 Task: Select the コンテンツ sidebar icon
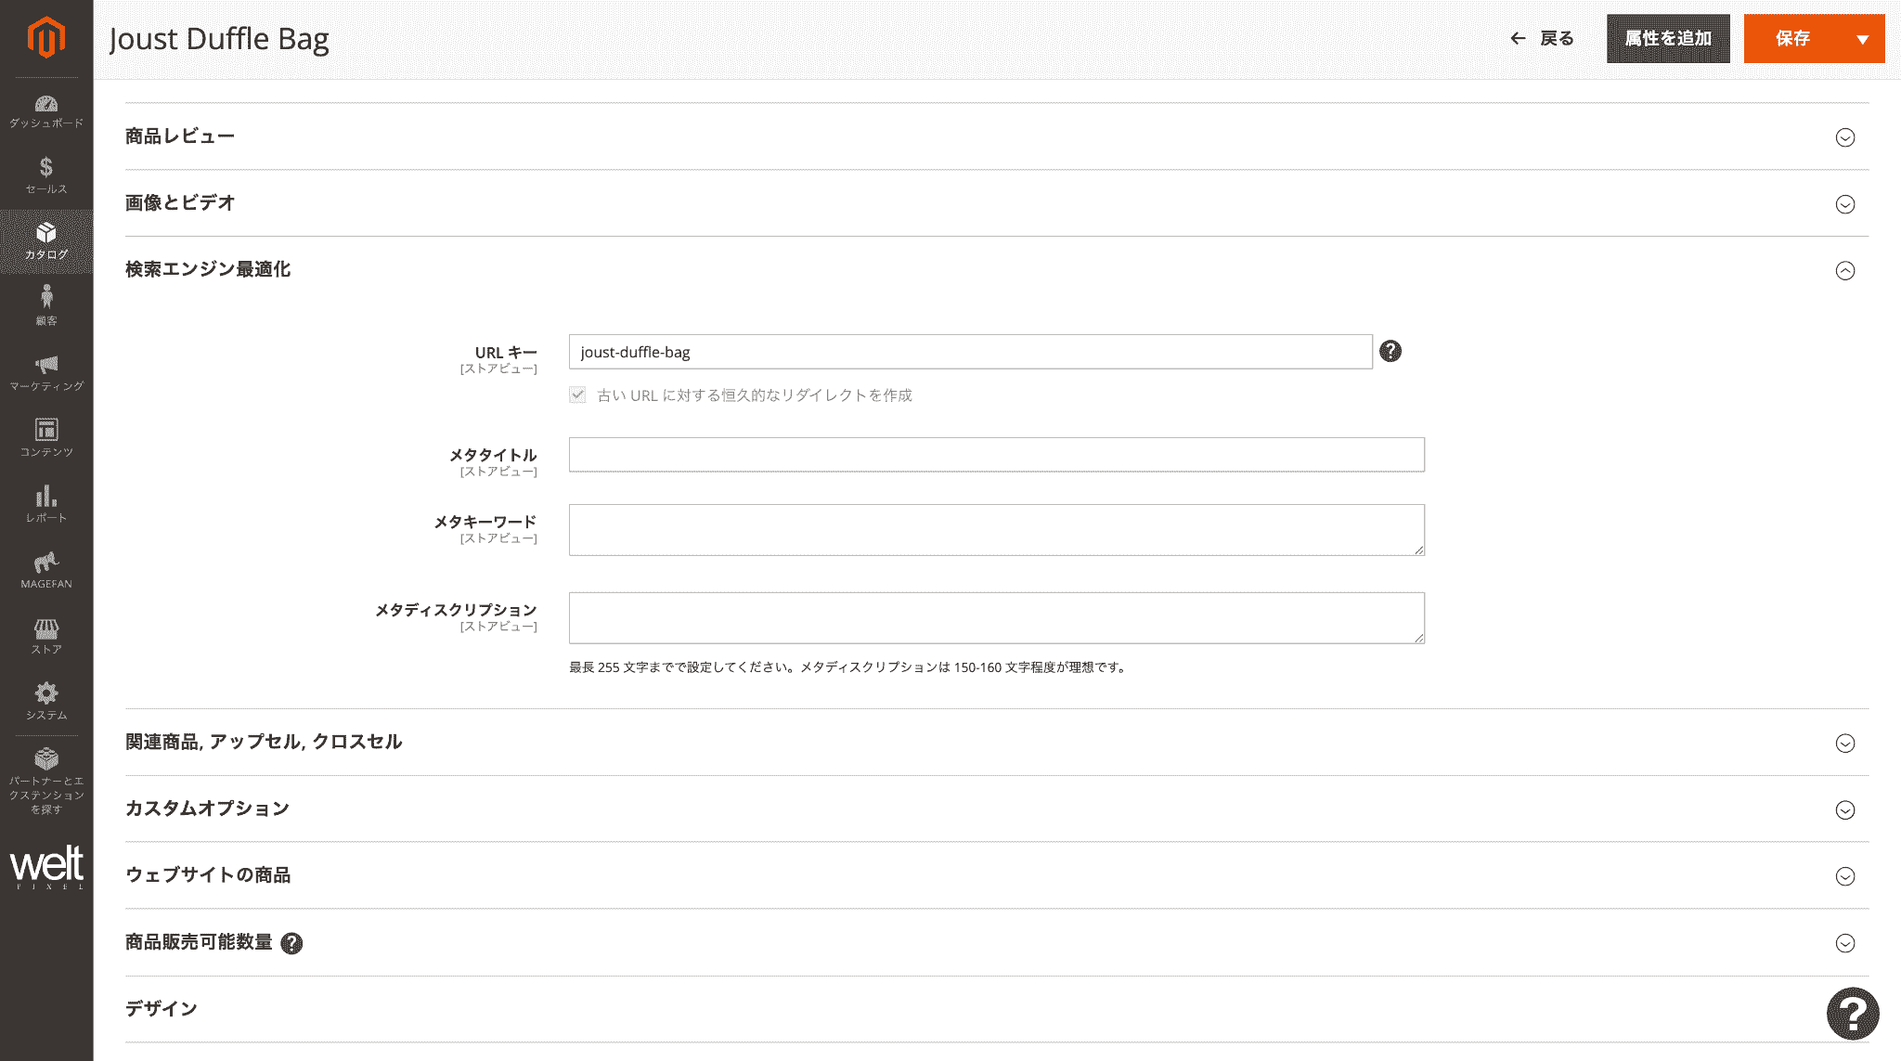click(46, 436)
